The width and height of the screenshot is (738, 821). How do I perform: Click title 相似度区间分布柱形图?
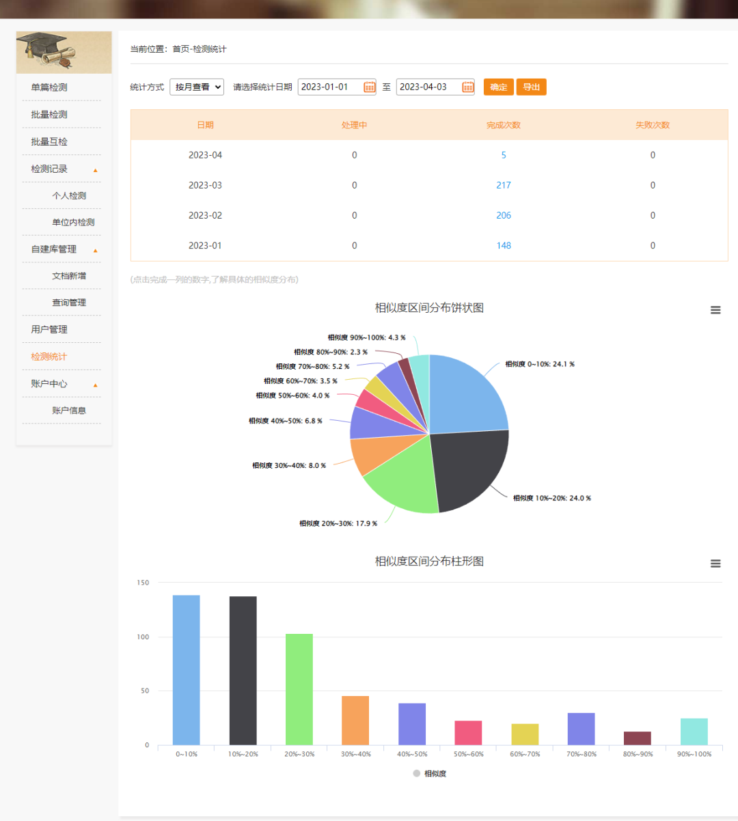[429, 561]
